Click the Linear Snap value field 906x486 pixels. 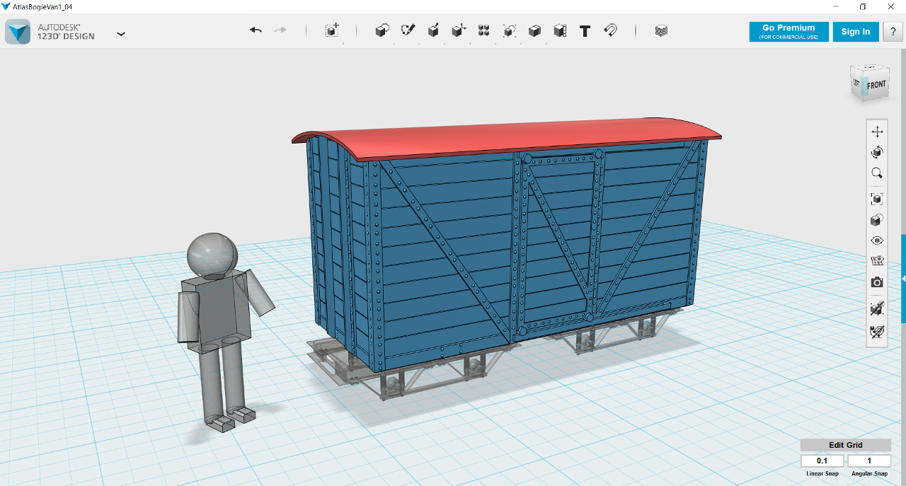pyautogui.click(x=822, y=461)
